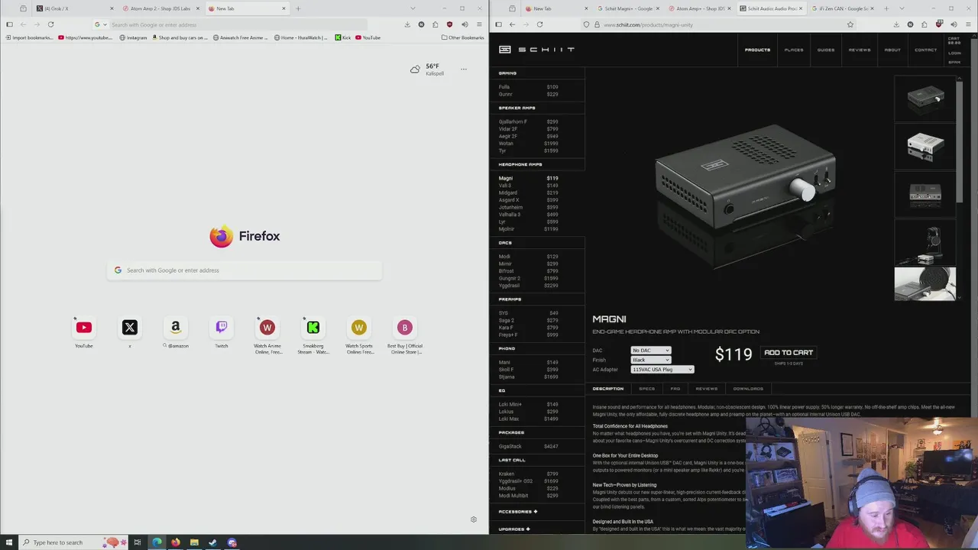Open Contact in Schiit top navigation
978x550 pixels.
[925, 50]
